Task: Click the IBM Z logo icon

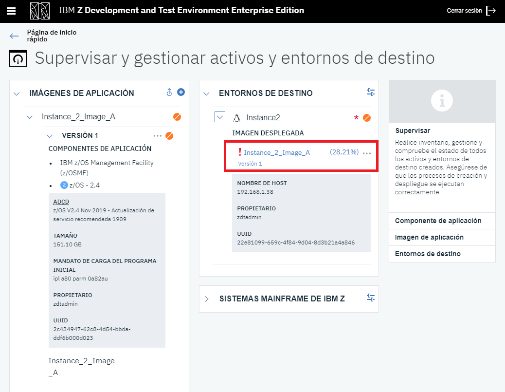Action: (40, 11)
